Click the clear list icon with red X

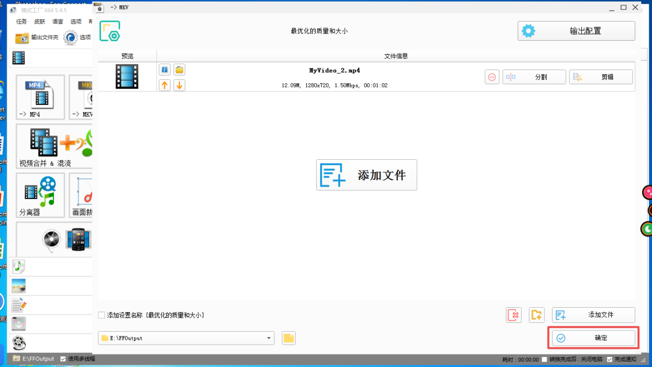(x=513, y=315)
